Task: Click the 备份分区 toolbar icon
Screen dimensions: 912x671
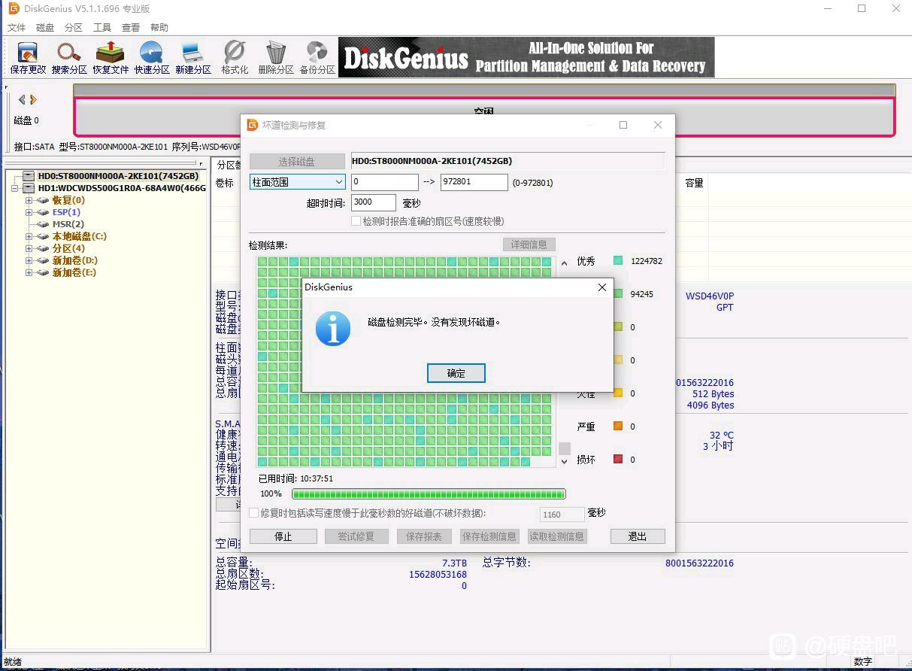Action: pyautogui.click(x=317, y=57)
